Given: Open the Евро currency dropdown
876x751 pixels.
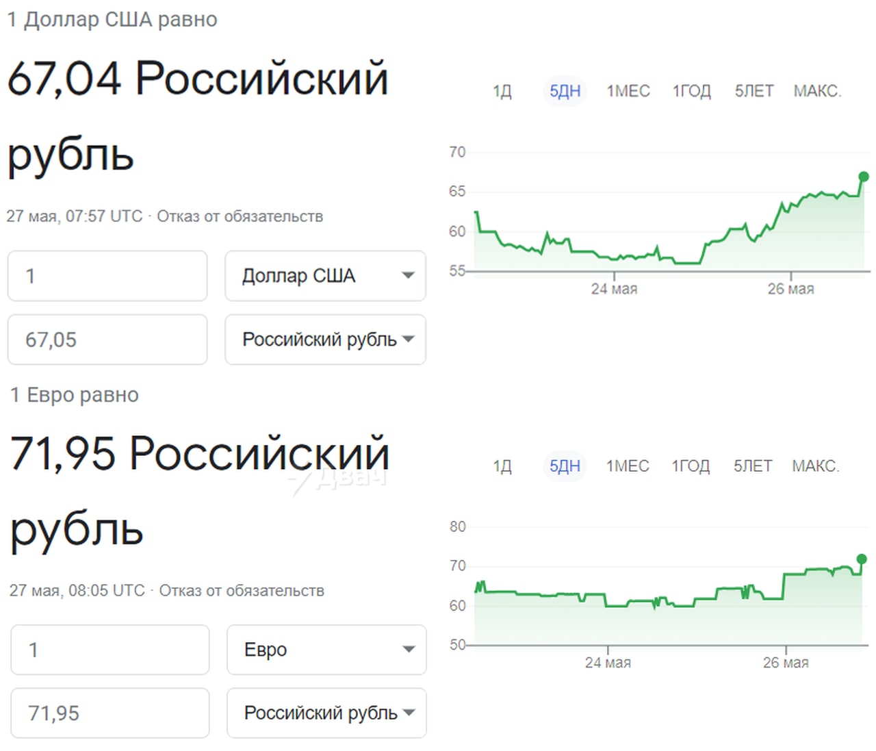Looking at the screenshot, I should [x=326, y=650].
